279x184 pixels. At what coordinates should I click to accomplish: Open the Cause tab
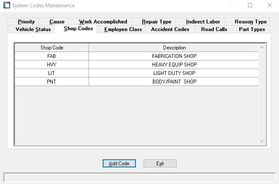[57, 22]
